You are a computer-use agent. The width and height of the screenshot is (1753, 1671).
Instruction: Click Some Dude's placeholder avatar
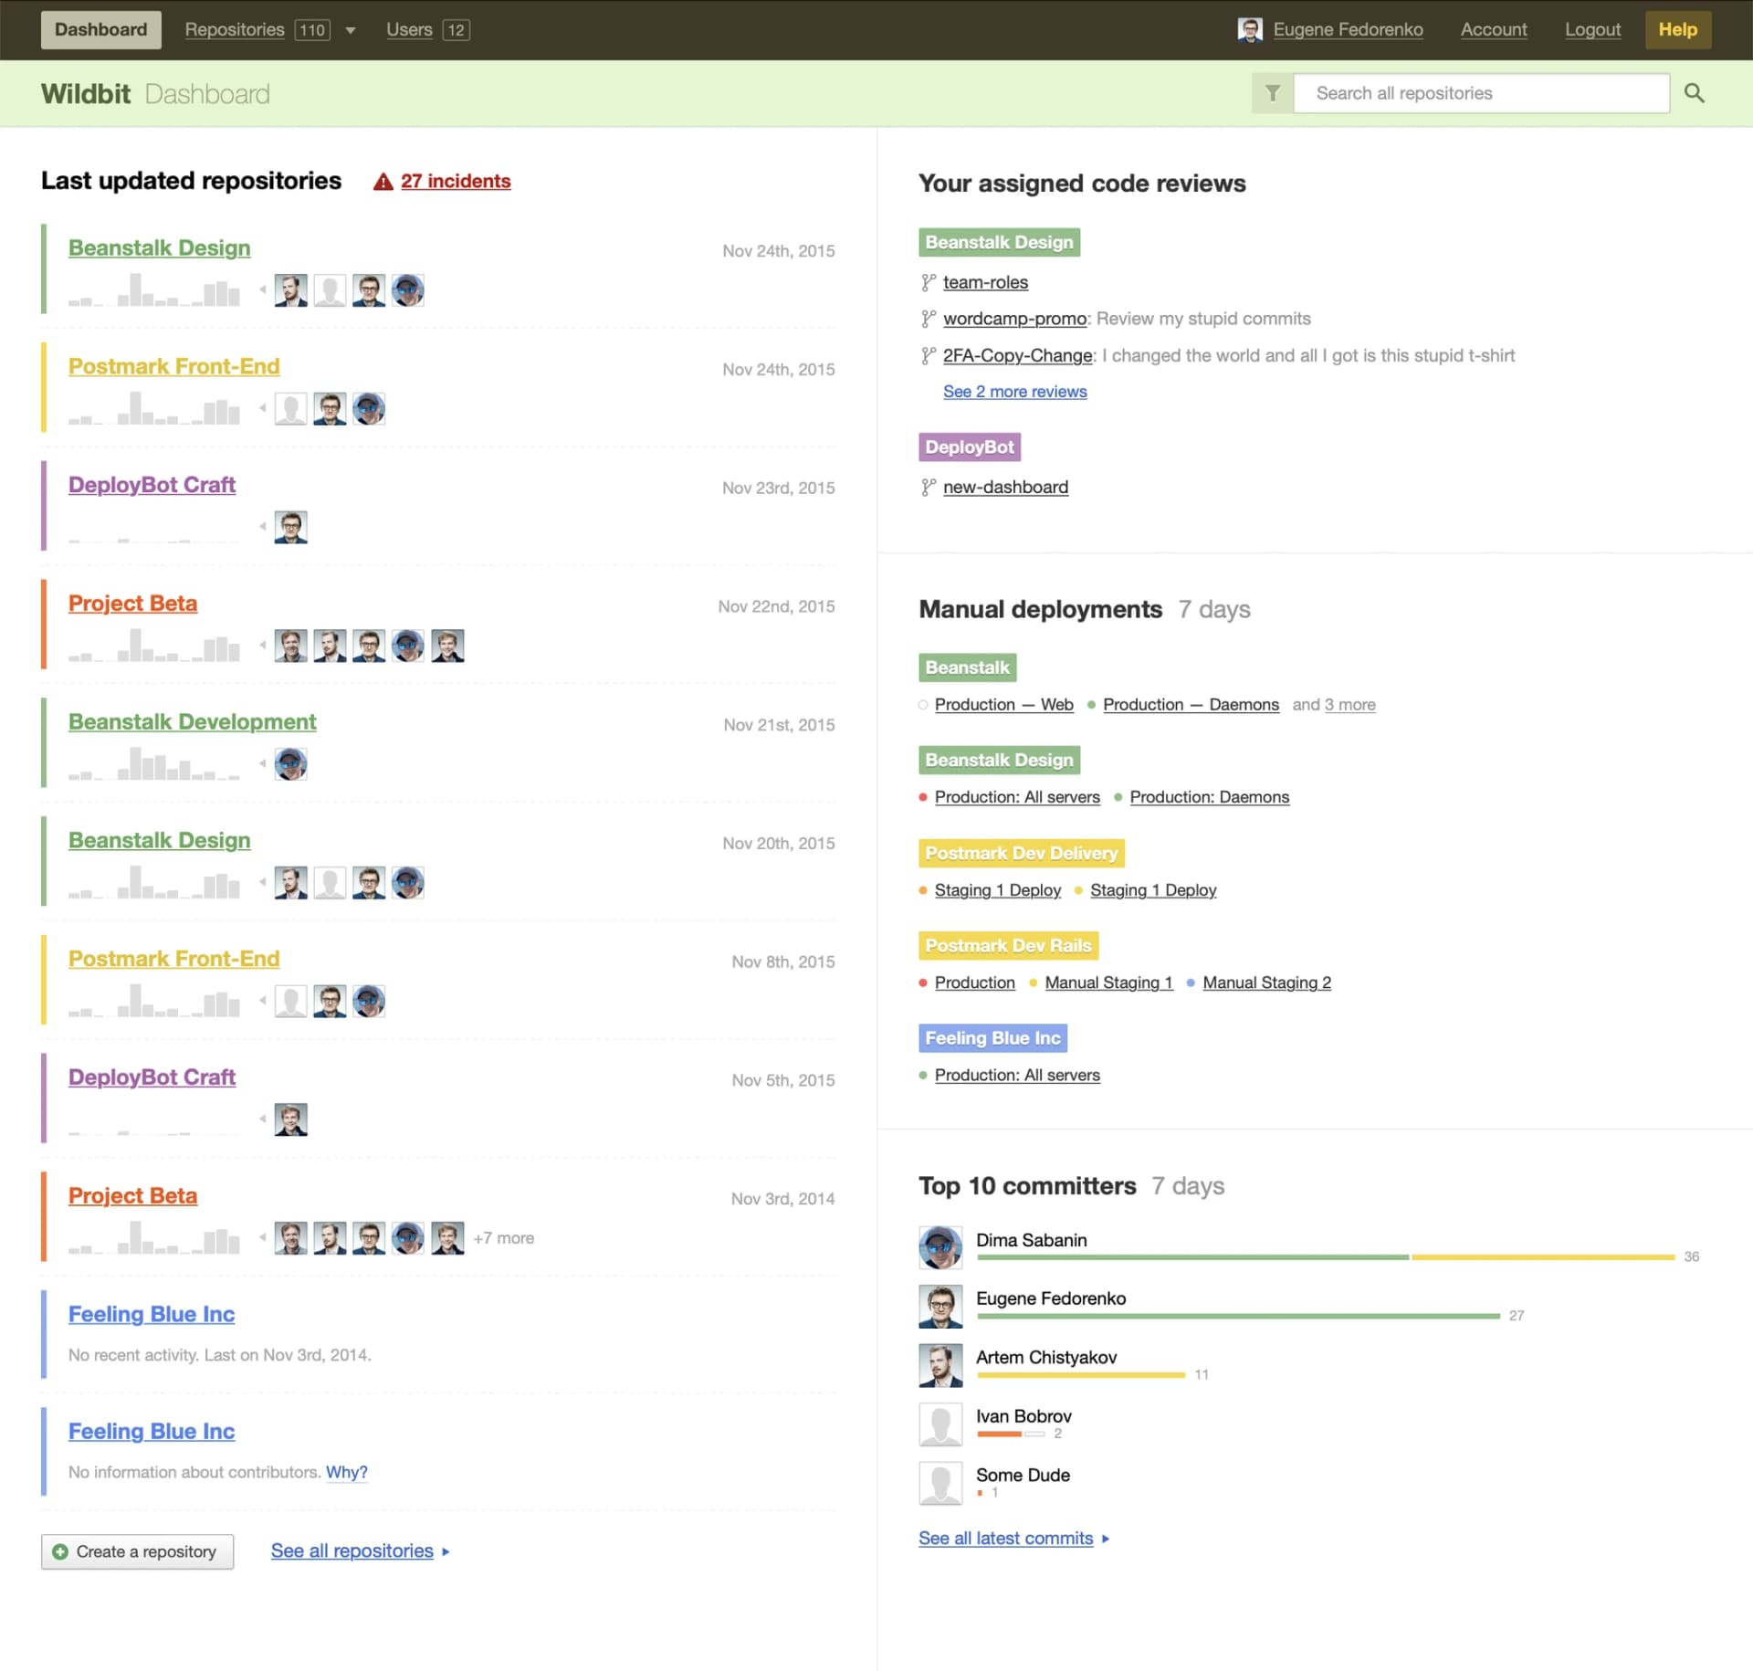click(x=940, y=1483)
